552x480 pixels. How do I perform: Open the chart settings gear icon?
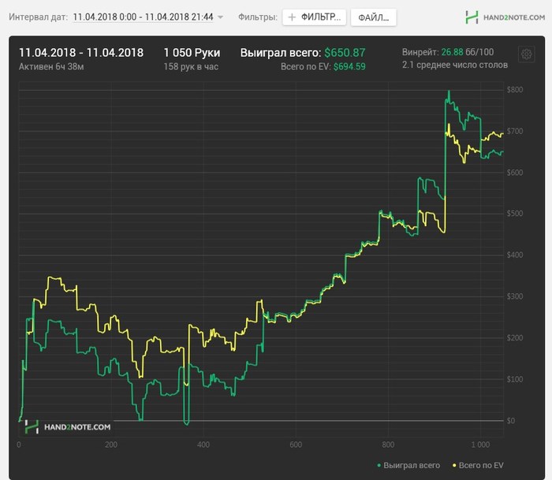coord(526,54)
